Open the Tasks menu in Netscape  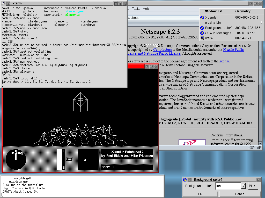coord(136,9)
